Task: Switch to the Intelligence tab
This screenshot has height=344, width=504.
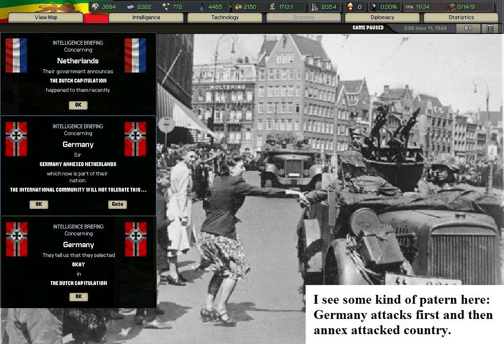Action: (x=146, y=18)
